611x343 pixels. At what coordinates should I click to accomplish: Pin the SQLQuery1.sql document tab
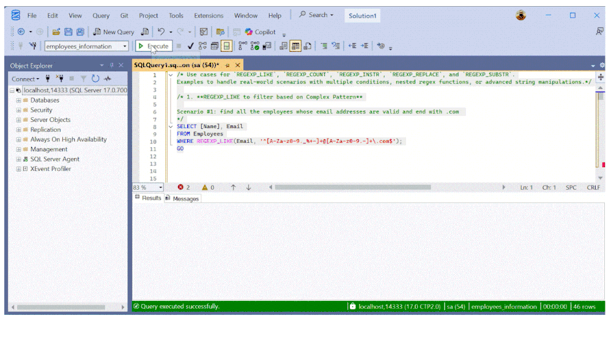tap(228, 65)
